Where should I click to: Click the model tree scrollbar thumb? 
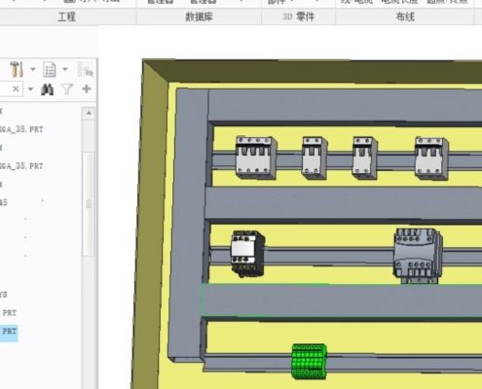[89, 203]
